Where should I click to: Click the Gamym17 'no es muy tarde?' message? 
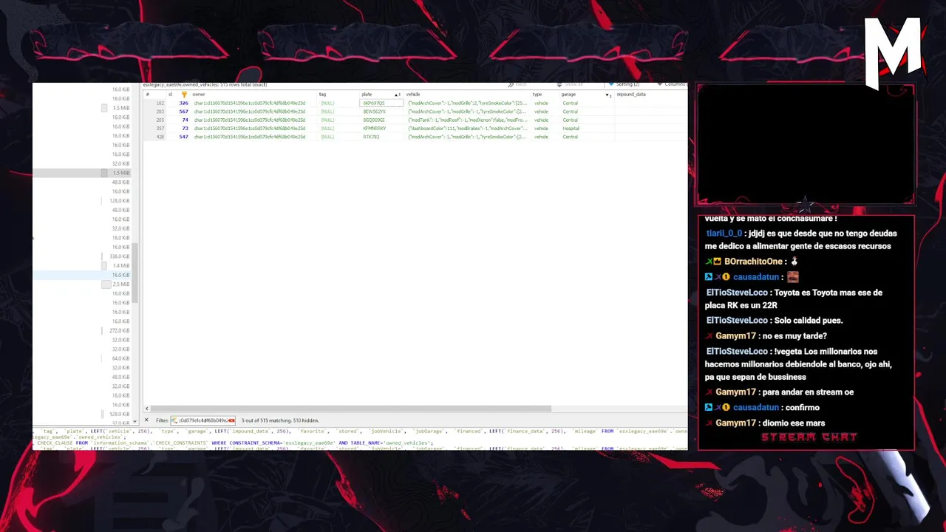766,336
